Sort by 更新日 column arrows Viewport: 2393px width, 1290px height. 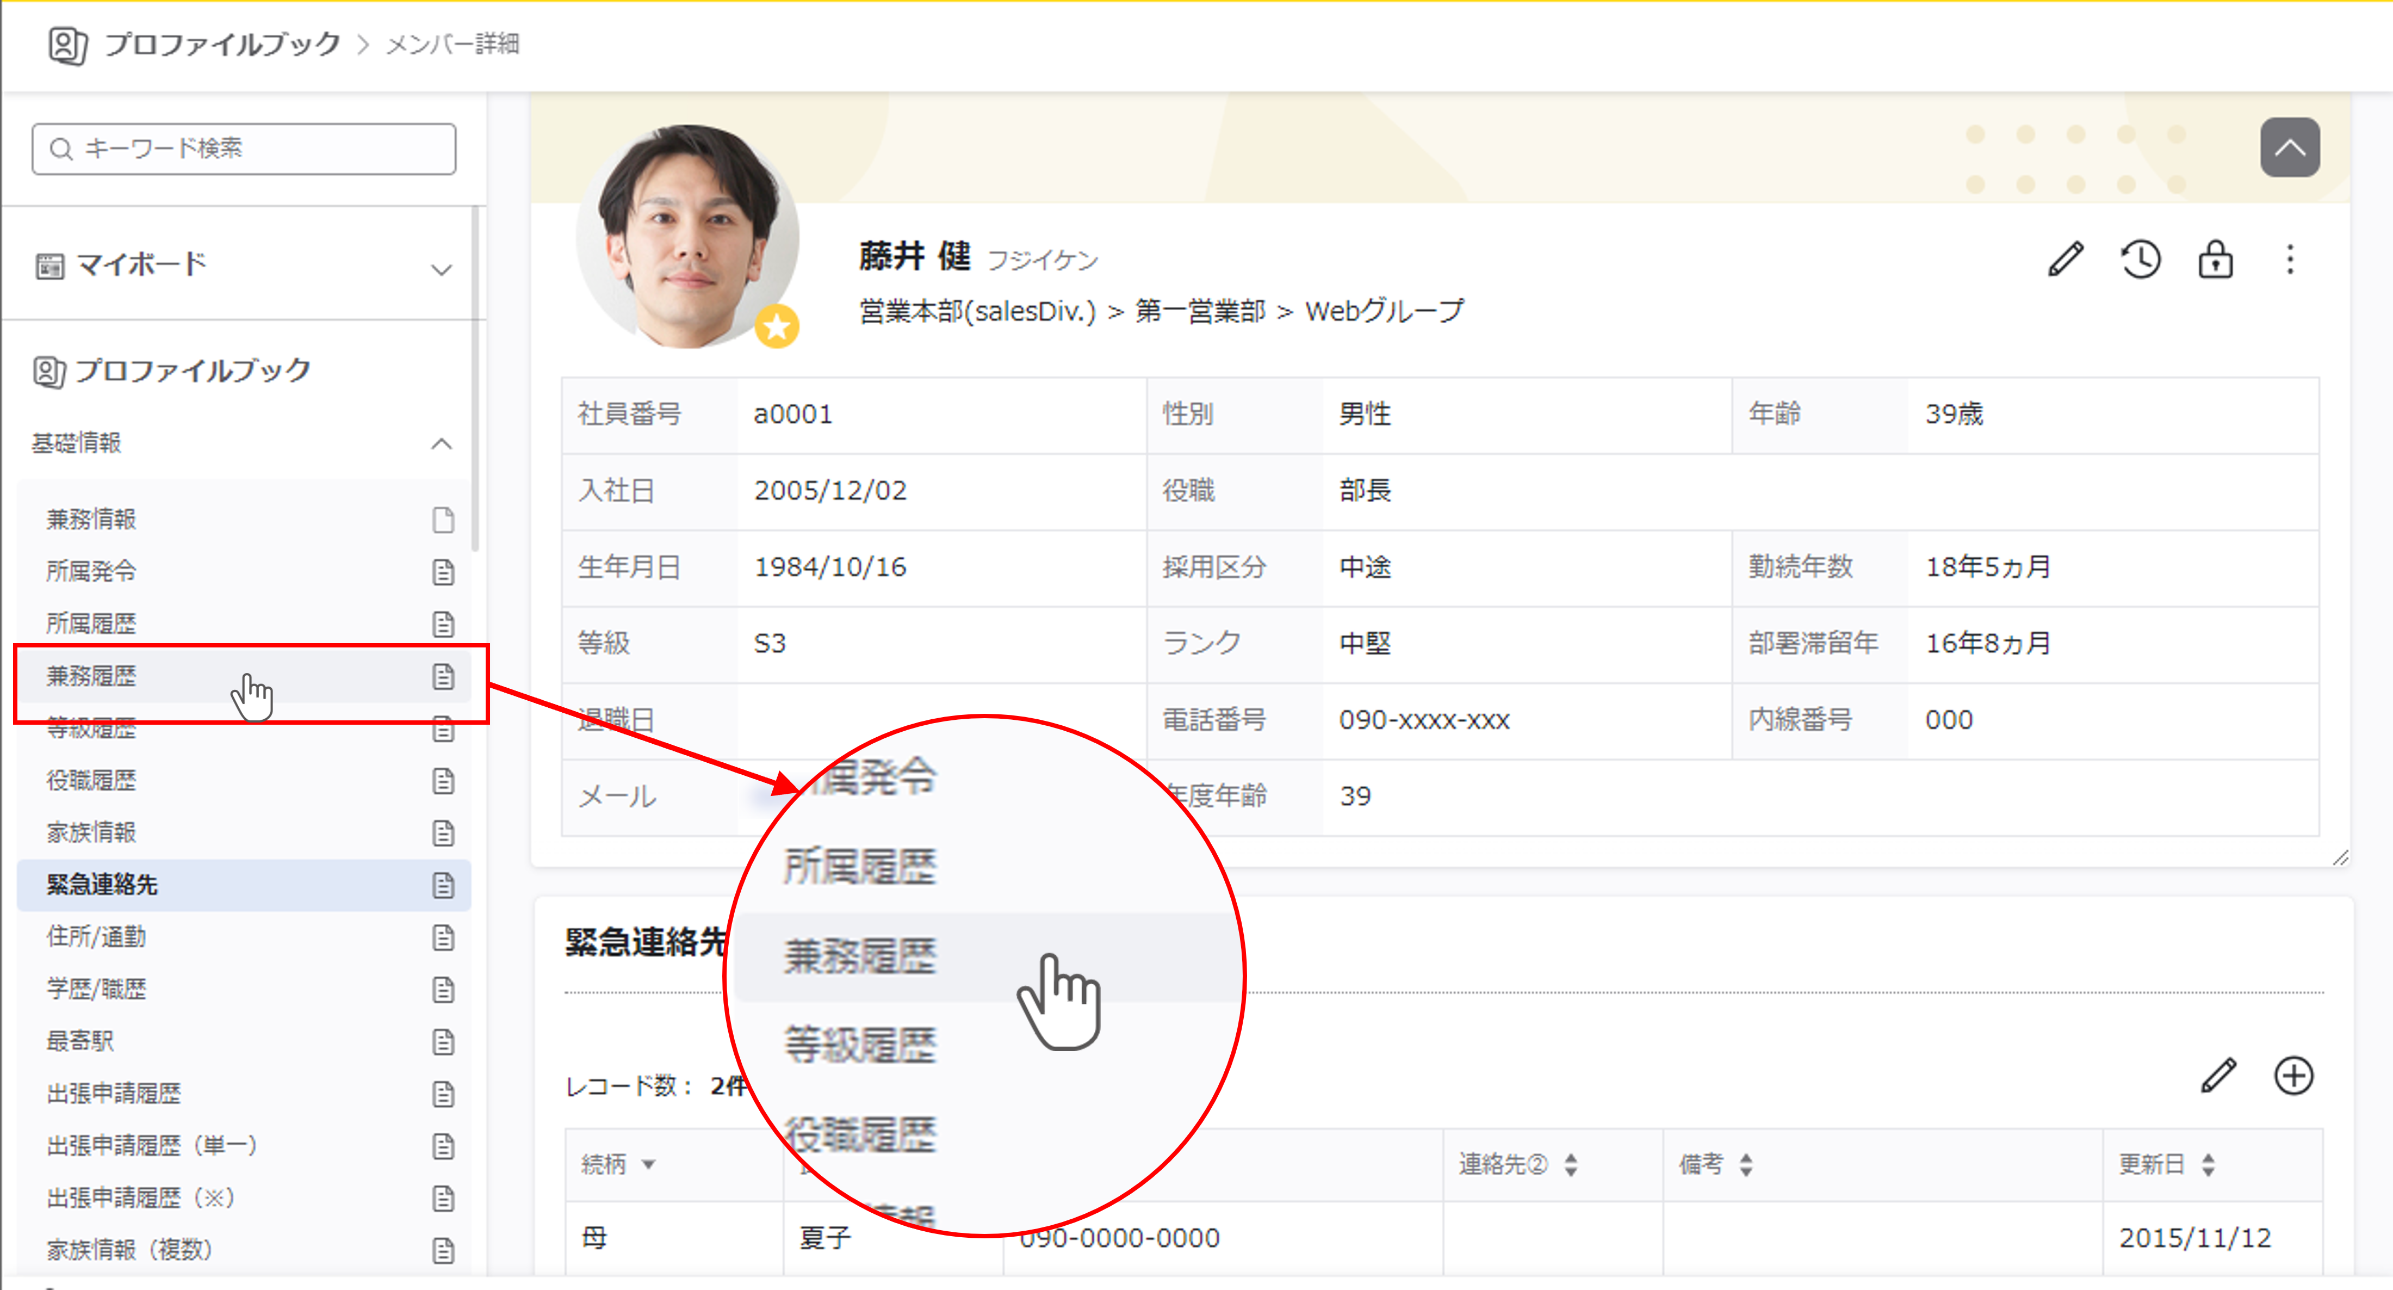coord(2208,1164)
